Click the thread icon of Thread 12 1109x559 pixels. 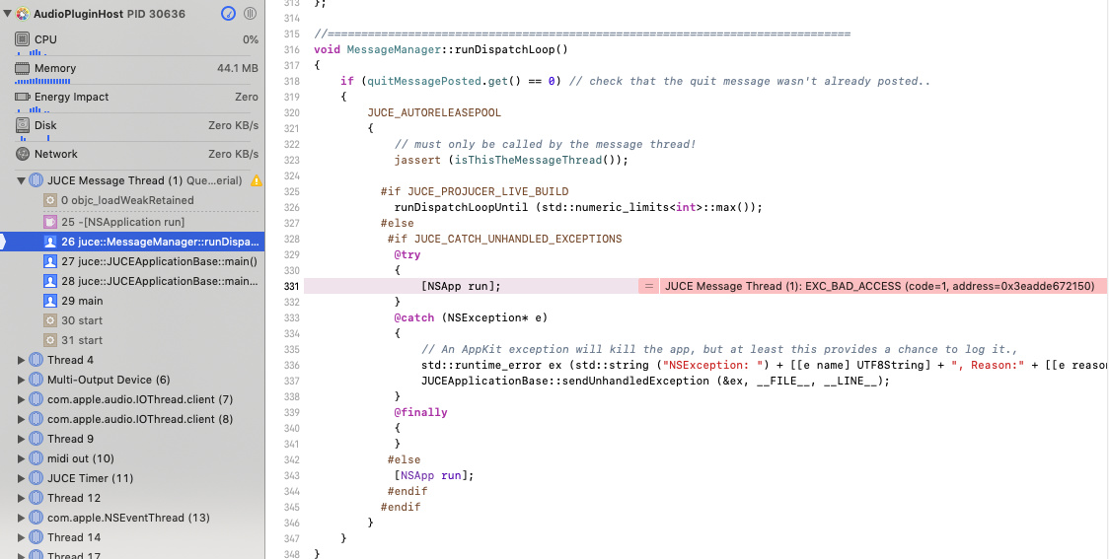36,498
